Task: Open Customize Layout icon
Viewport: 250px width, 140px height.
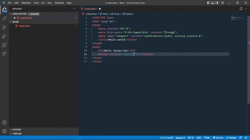Action: point(222,3)
